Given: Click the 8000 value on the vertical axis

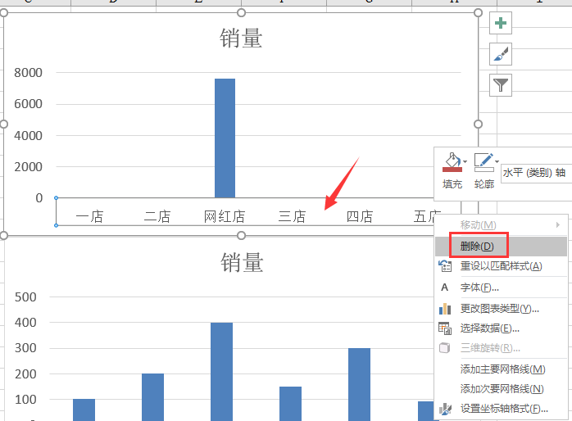Looking at the screenshot, I should (x=28, y=73).
